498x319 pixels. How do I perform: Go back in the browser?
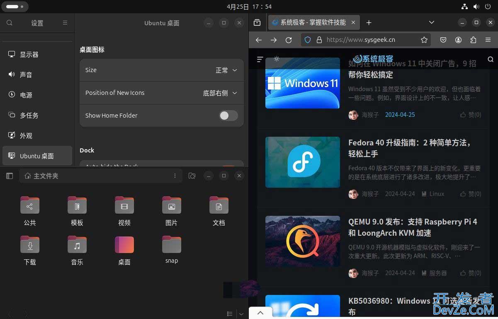click(x=259, y=40)
